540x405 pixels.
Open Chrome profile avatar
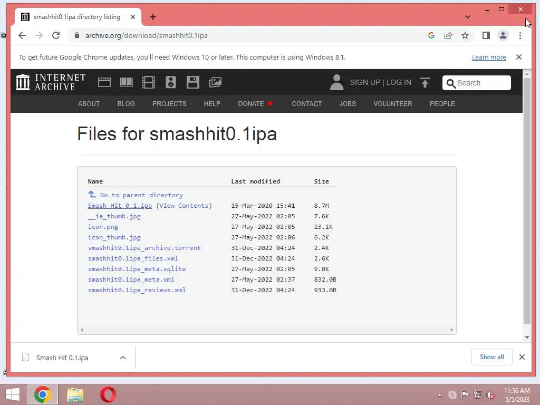coord(503,35)
